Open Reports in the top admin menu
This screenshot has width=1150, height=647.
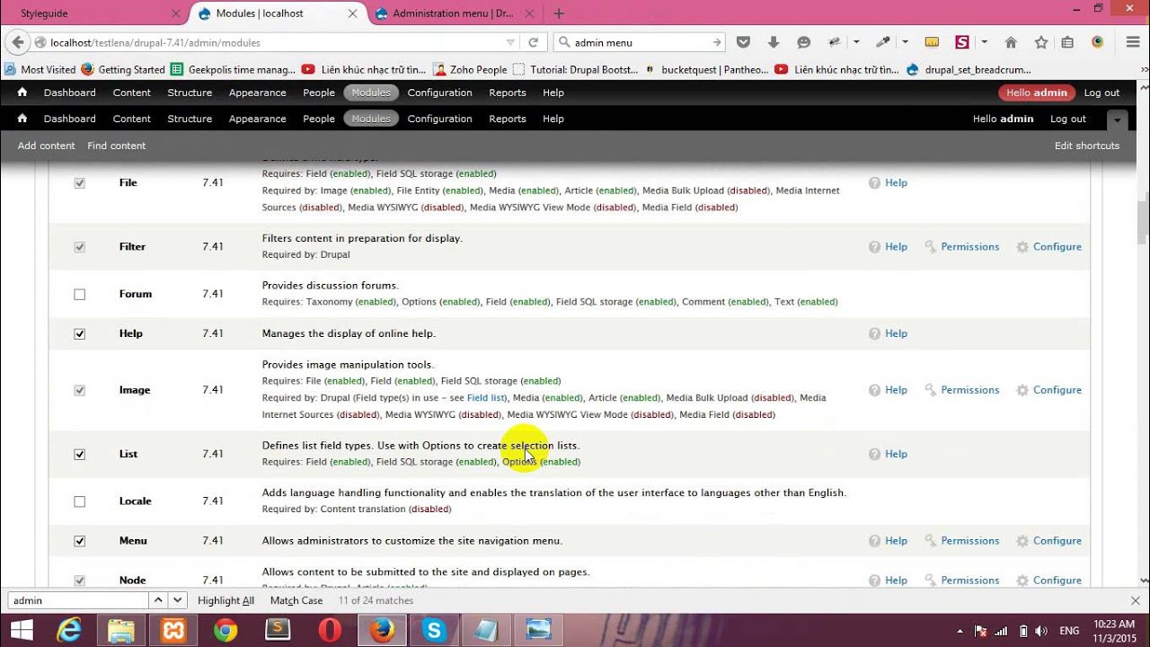[x=508, y=93]
